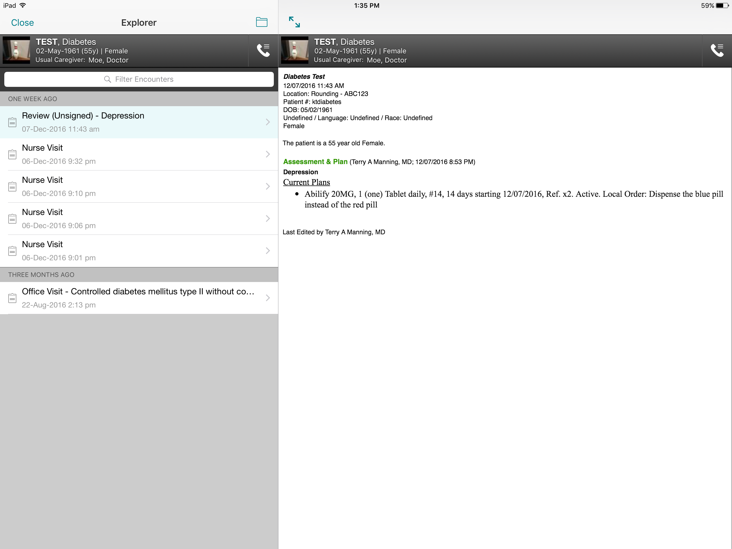Screen dimensions: 732x549
Task: Tap patient photo thumbnail in left banner
Action: [16, 51]
